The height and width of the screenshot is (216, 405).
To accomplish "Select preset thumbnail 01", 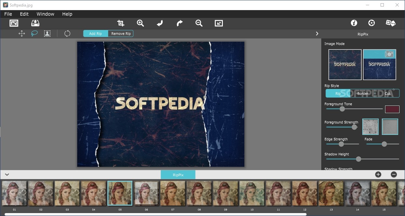I will point(14,193).
